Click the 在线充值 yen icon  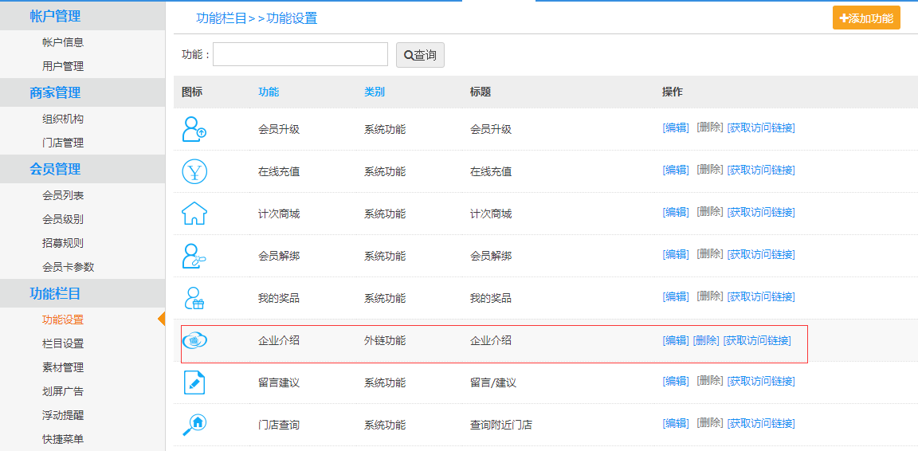click(194, 171)
